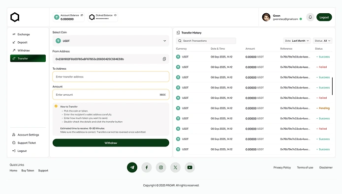Open the X social link
342x194 pixels.
pos(175,167)
